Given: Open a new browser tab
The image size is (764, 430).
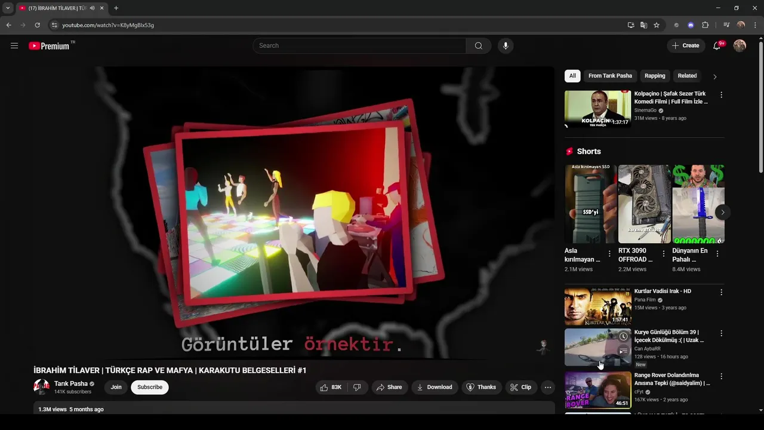Looking at the screenshot, I should click(116, 8).
